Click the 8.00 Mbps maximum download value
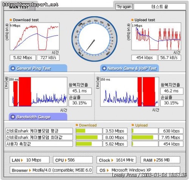Viewport: 189px width, 180px height. (x=115, y=137)
